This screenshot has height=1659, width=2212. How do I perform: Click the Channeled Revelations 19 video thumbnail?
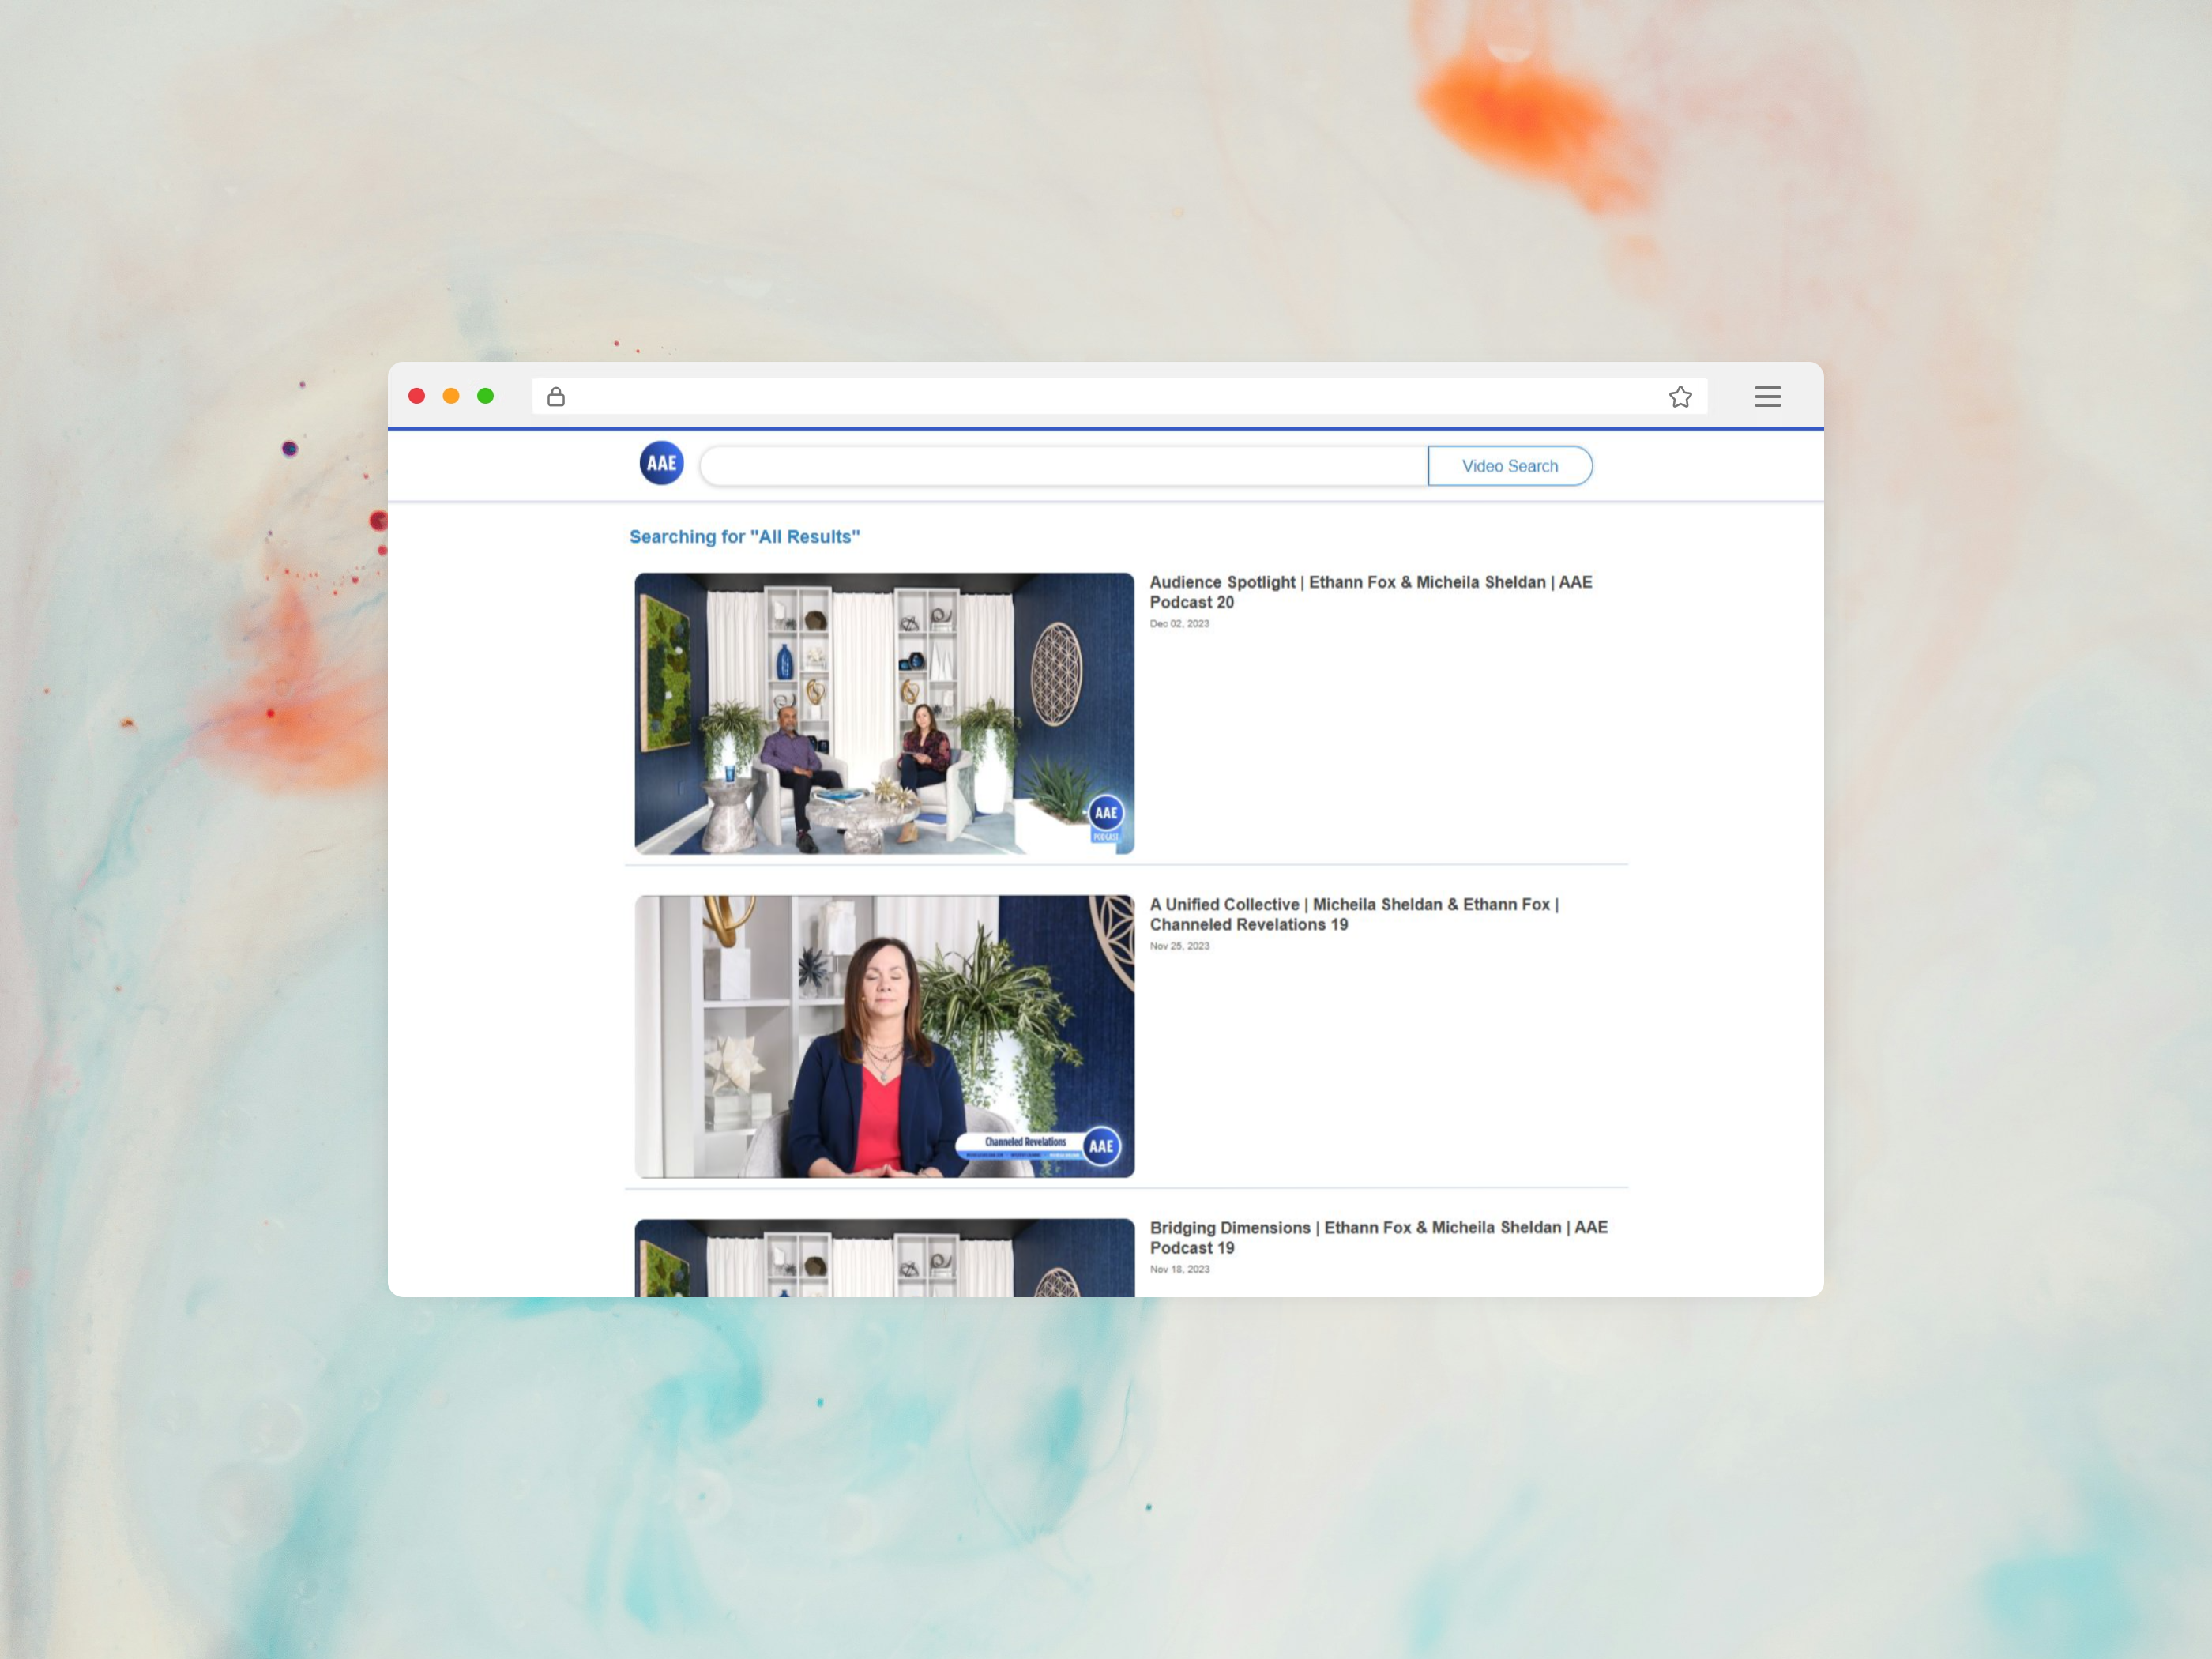[884, 1036]
